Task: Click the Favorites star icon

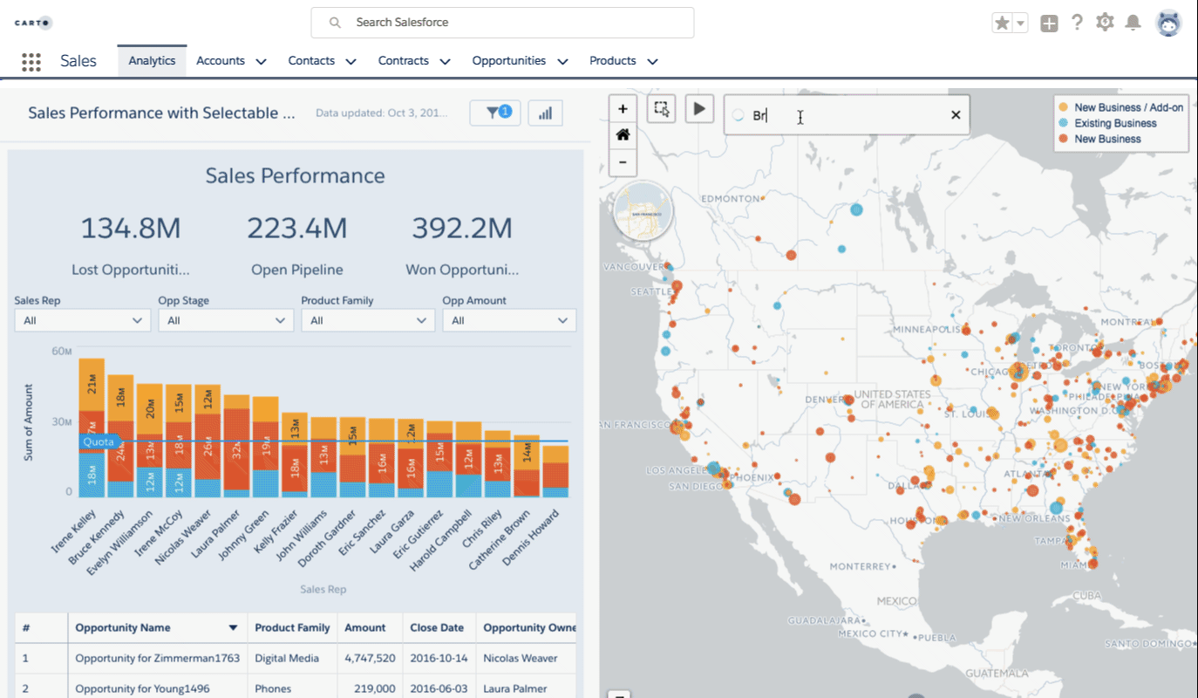Action: click(x=1002, y=24)
